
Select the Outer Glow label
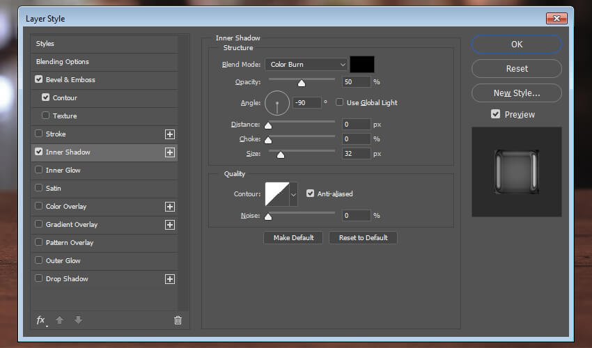[63, 261]
